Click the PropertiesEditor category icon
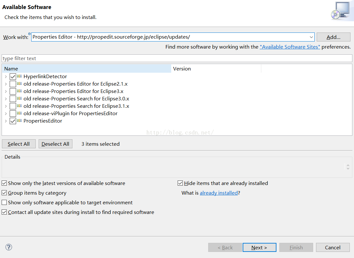Viewport: 354px width, 258px height. point(19,121)
